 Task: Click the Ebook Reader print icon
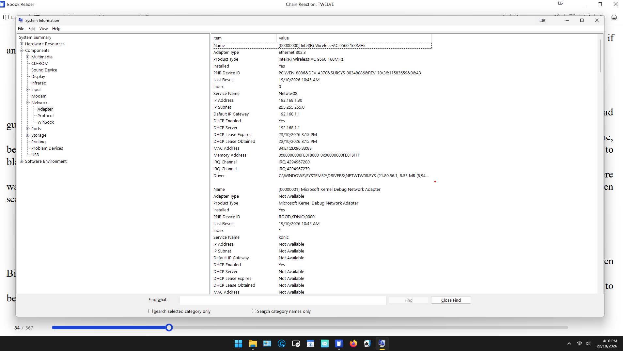[x=614, y=17]
